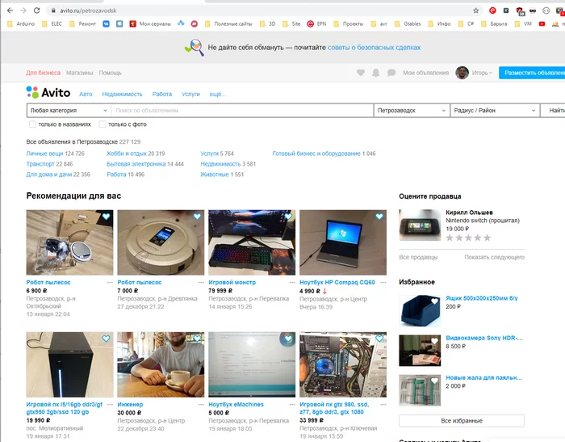Open Игровой пк gtx 980 listing photo
This screenshot has height=442, width=565.
pyautogui.click(x=343, y=364)
